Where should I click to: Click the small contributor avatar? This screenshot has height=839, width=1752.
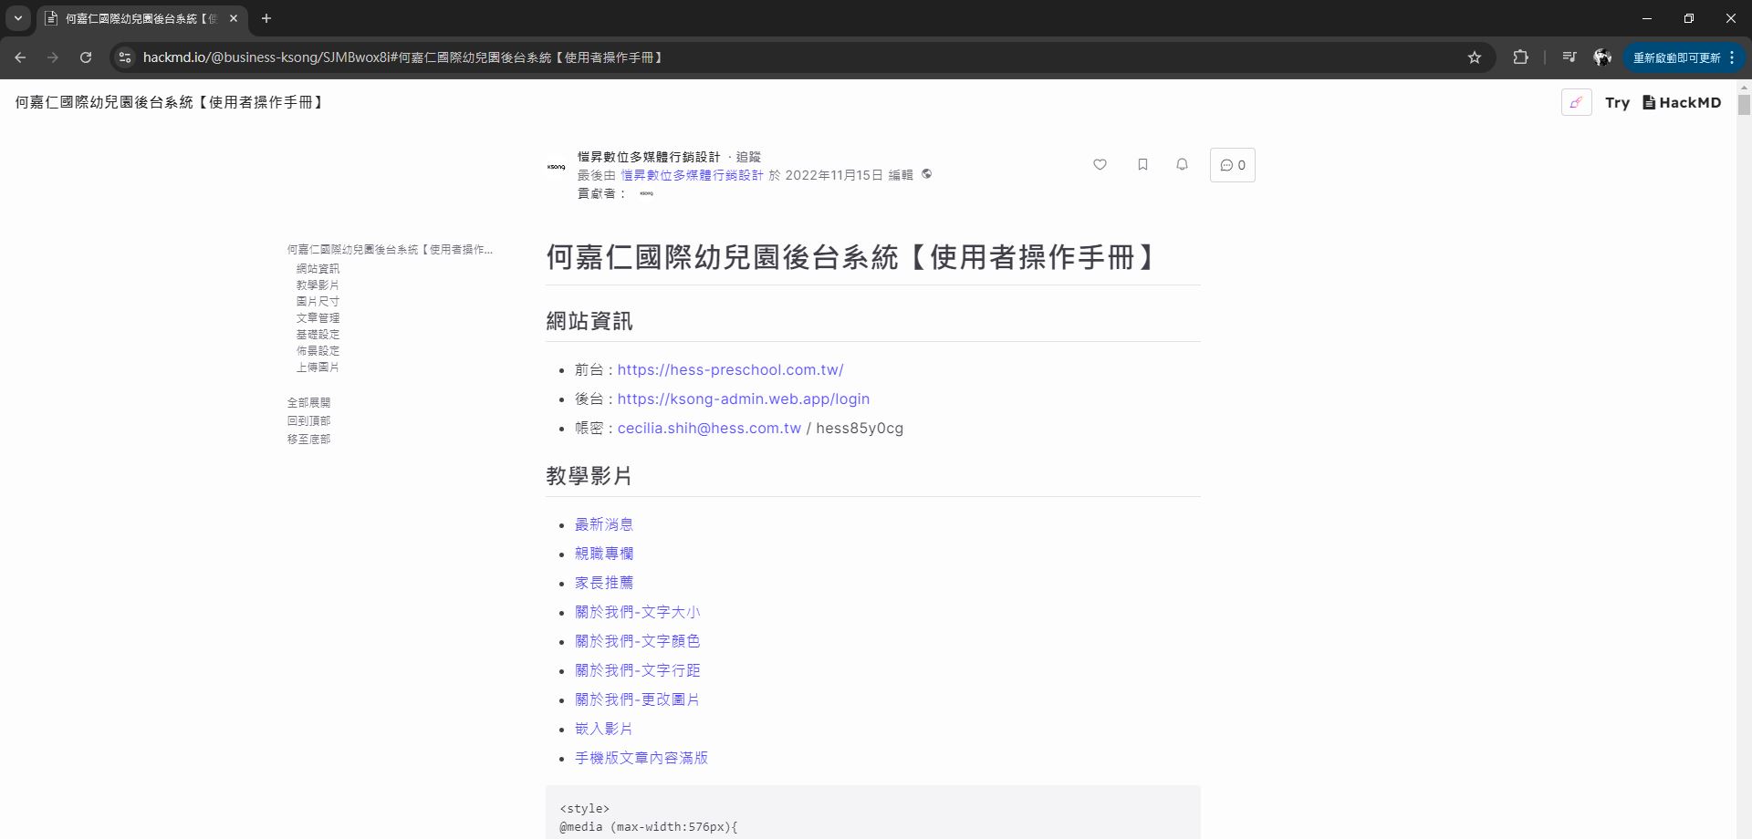[x=646, y=193]
